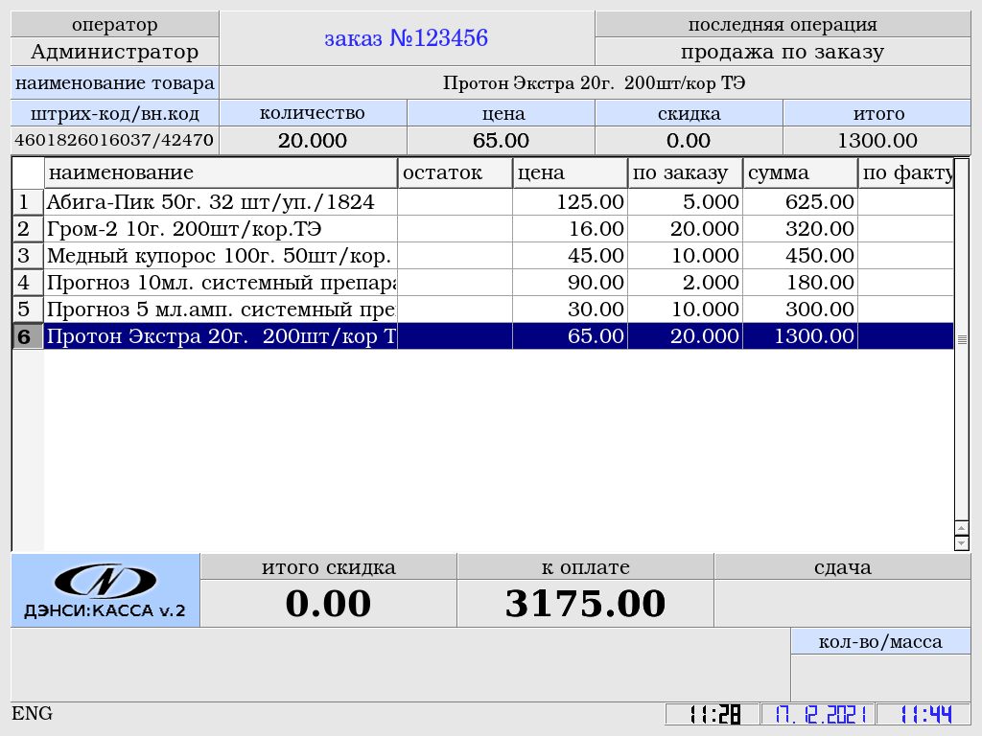The height and width of the screenshot is (736, 982).
Task: Click the наименование товара label
Action: tap(115, 83)
